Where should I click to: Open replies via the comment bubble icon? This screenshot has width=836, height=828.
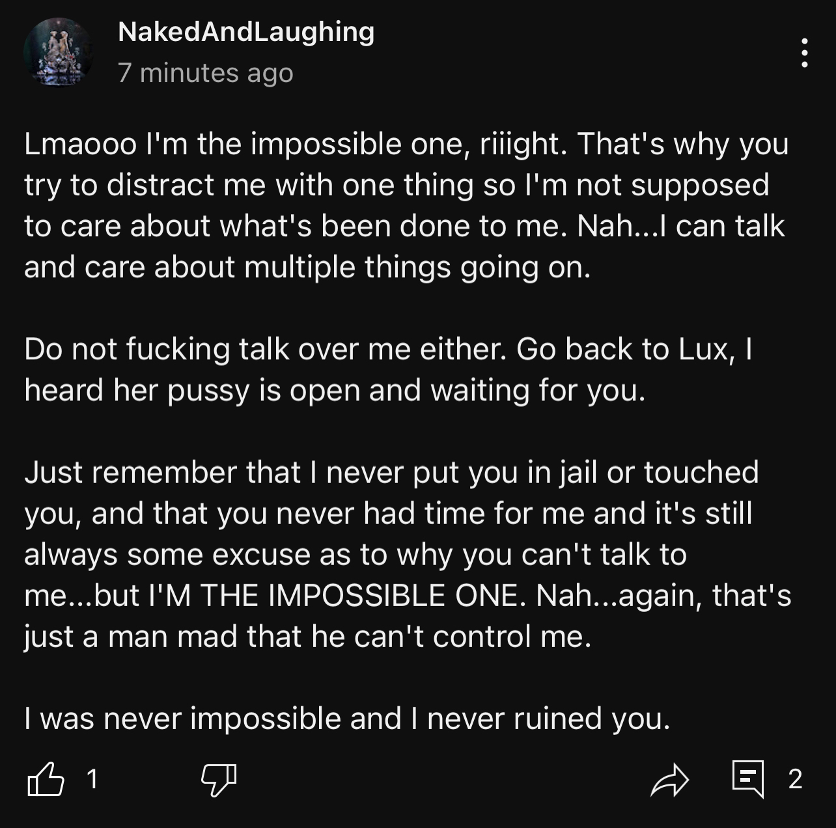[747, 779]
